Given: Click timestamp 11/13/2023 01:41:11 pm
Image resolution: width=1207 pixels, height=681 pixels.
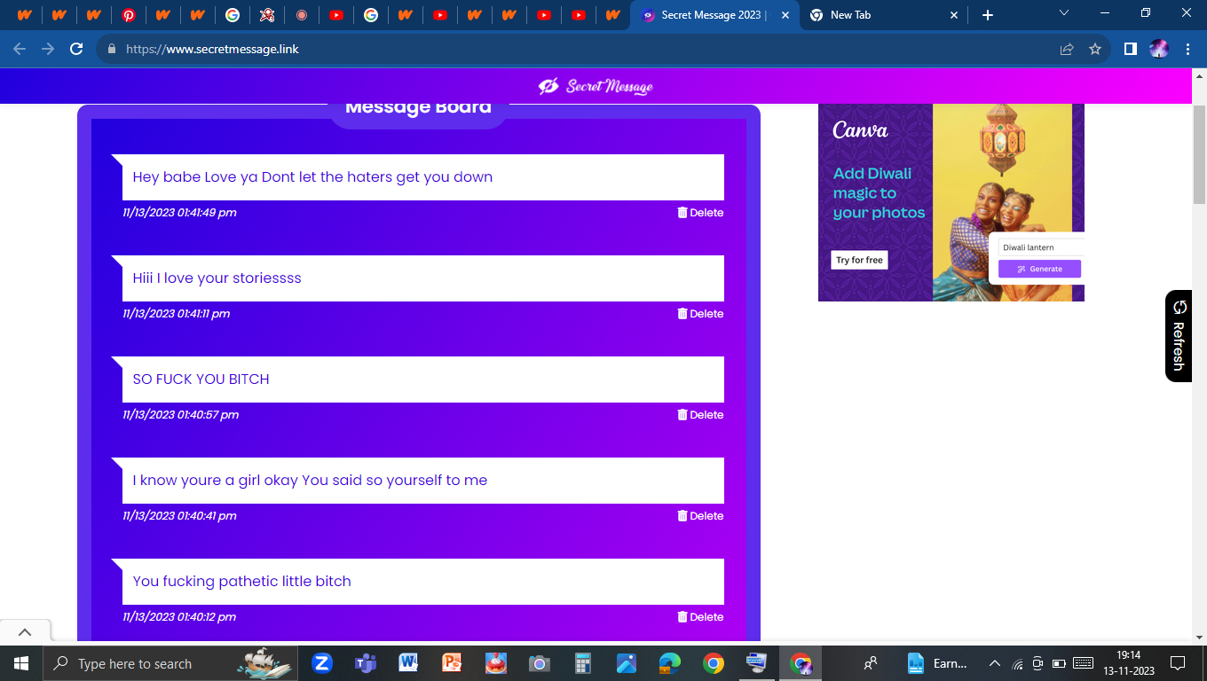Looking at the screenshot, I should point(176,314).
